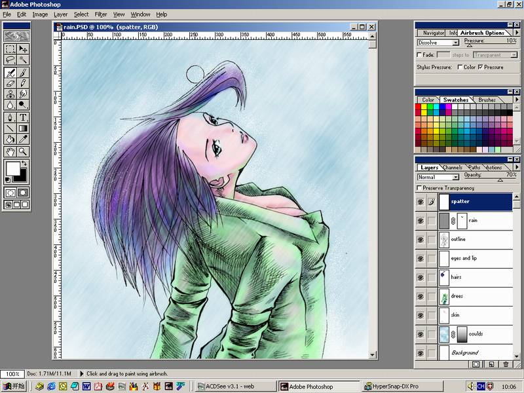Switch to Quick Mask mode
This screenshot has height=393, width=524.
click(x=23, y=193)
